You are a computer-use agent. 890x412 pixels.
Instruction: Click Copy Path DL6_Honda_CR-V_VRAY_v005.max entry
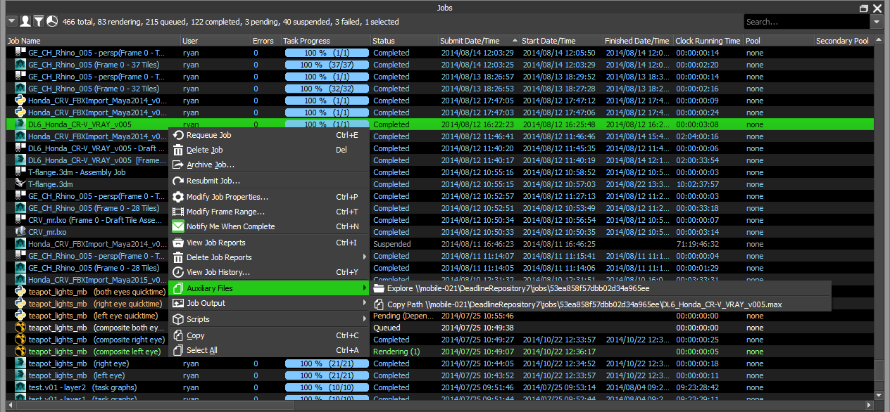pyautogui.click(x=601, y=304)
